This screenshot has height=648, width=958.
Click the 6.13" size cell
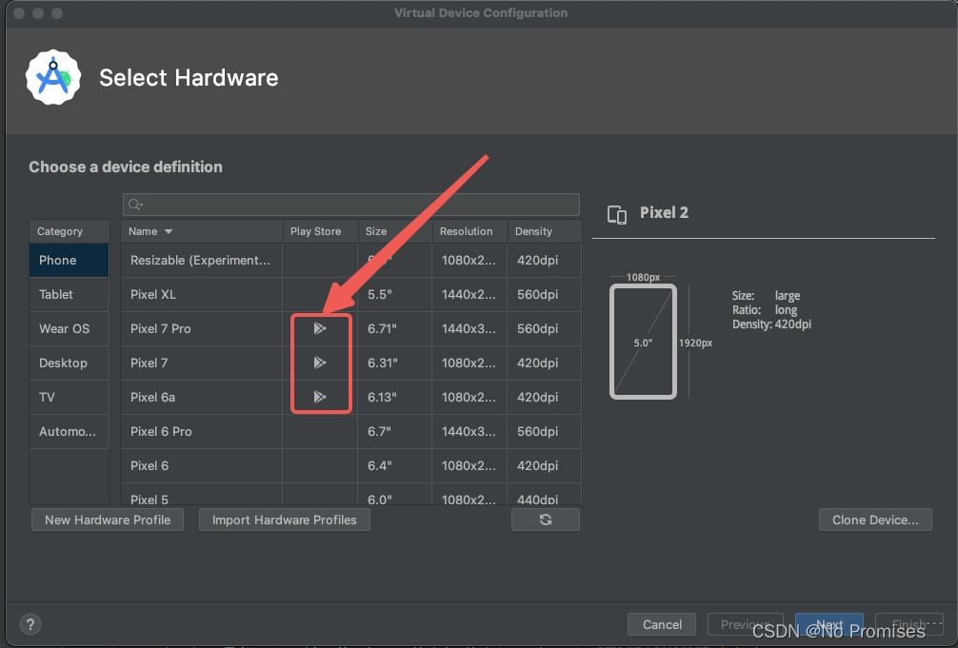(x=394, y=397)
